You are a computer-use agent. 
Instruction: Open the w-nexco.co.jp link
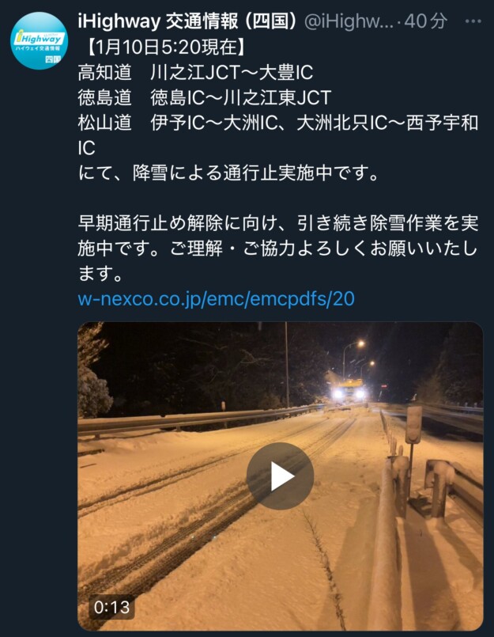pos(216,298)
